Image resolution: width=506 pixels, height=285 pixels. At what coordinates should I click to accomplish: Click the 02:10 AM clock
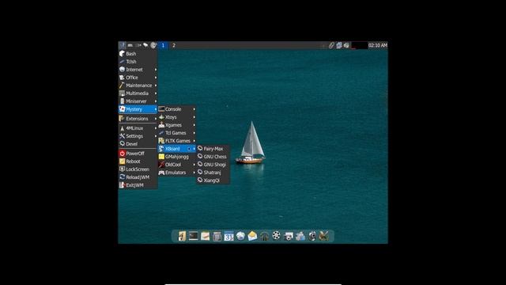378,45
